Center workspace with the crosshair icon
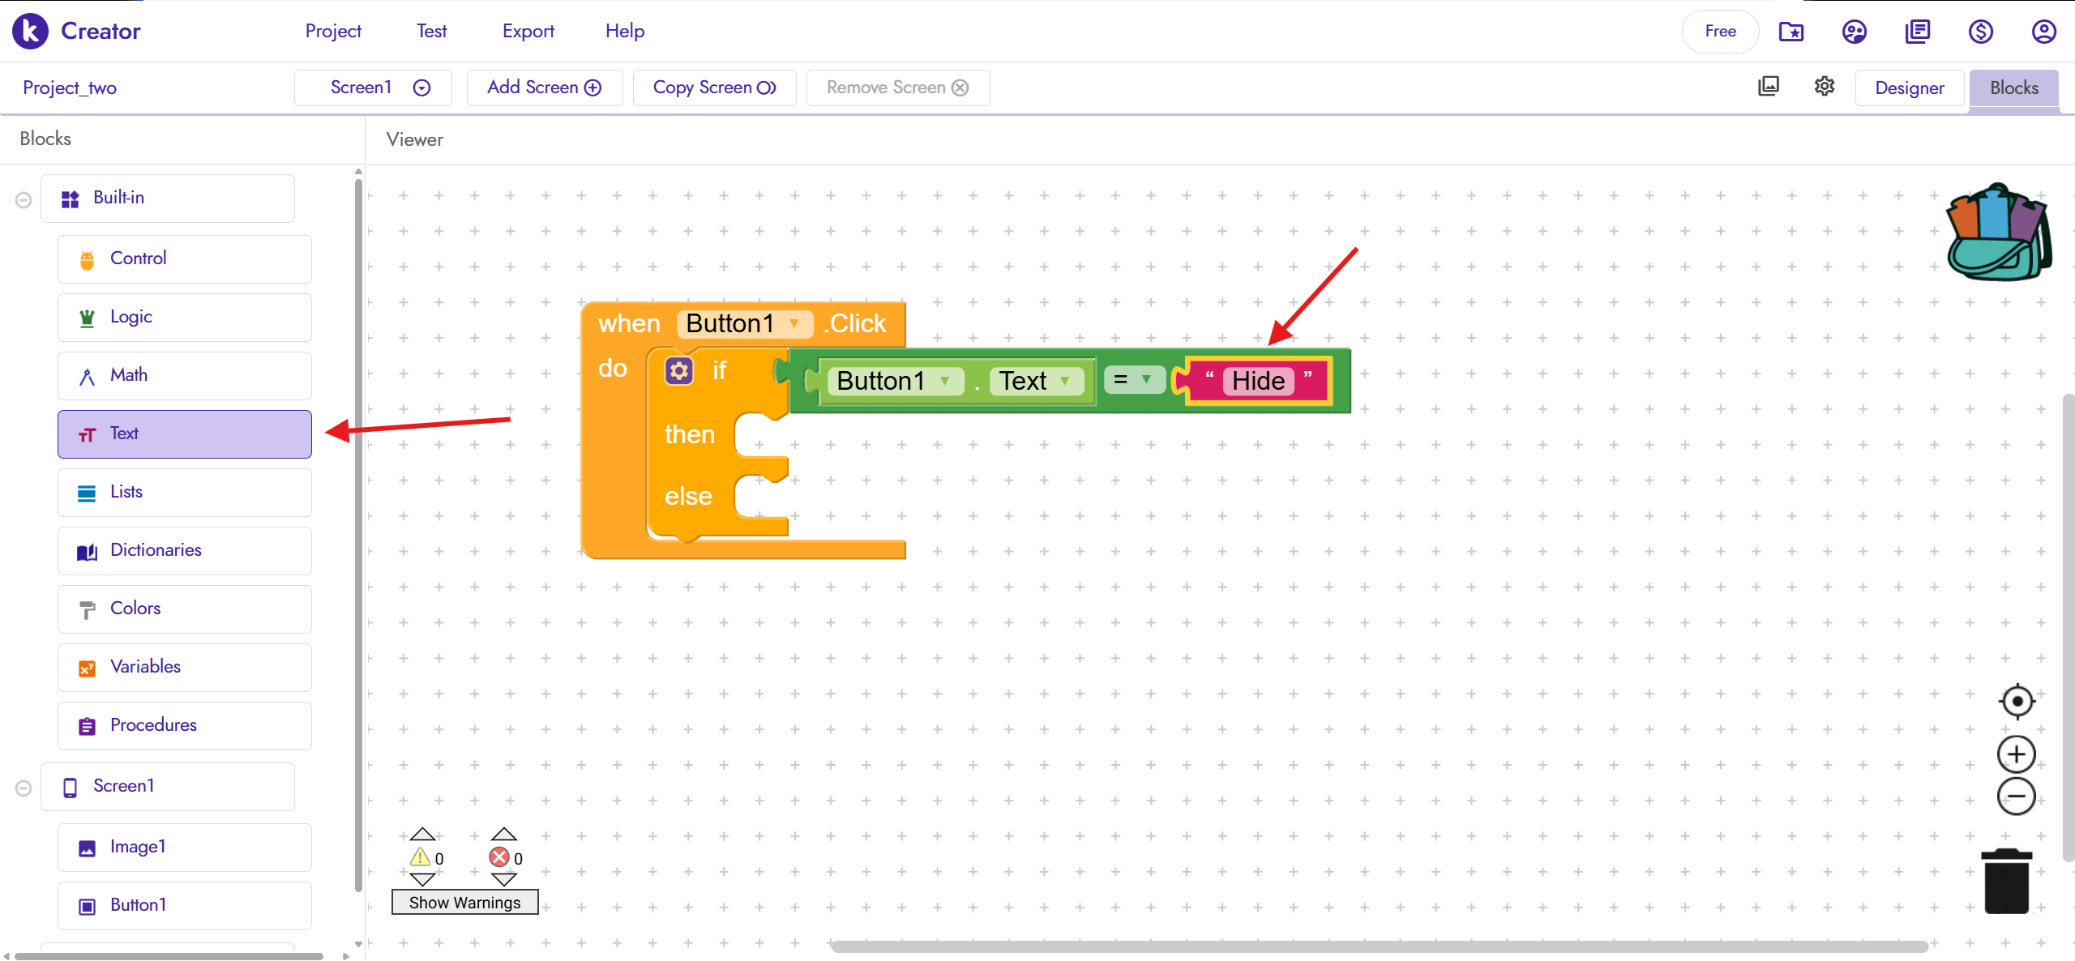 2017,702
